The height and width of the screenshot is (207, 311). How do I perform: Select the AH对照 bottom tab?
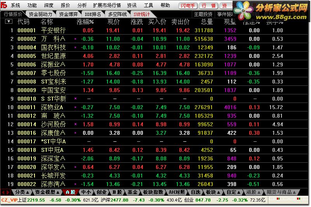coord(177,192)
